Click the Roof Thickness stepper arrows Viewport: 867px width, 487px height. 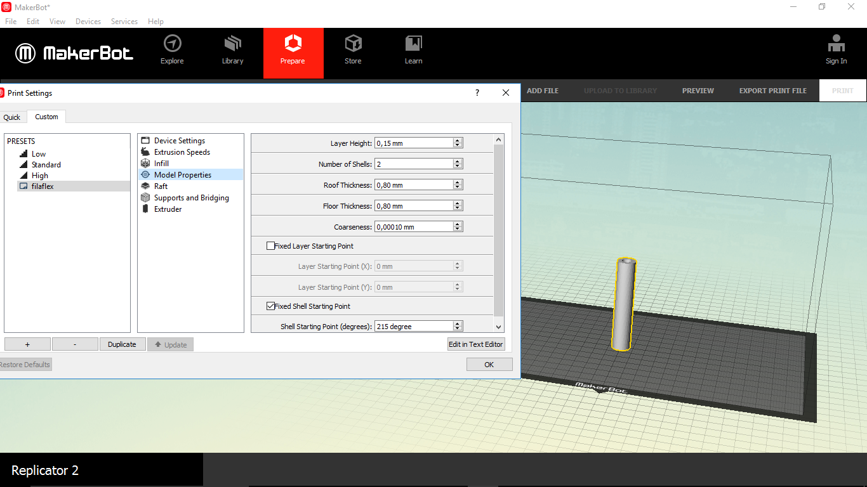tap(458, 185)
